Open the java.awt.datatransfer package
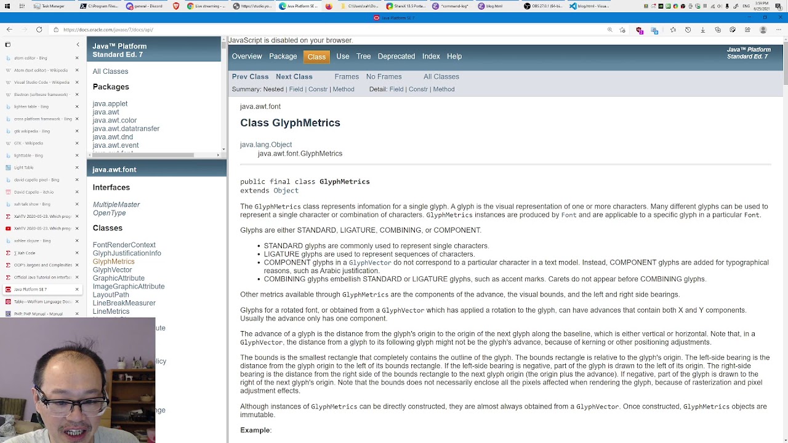The width and height of the screenshot is (788, 443). (x=126, y=129)
